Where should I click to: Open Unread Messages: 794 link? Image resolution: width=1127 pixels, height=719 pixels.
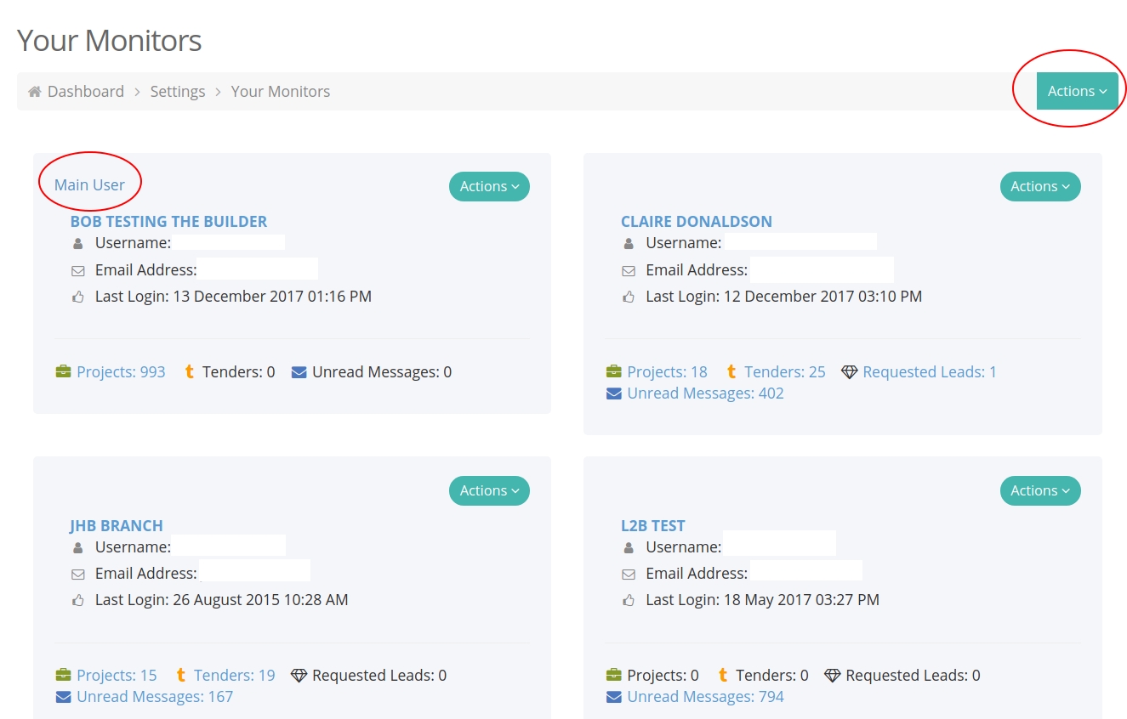tap(706, 696)
